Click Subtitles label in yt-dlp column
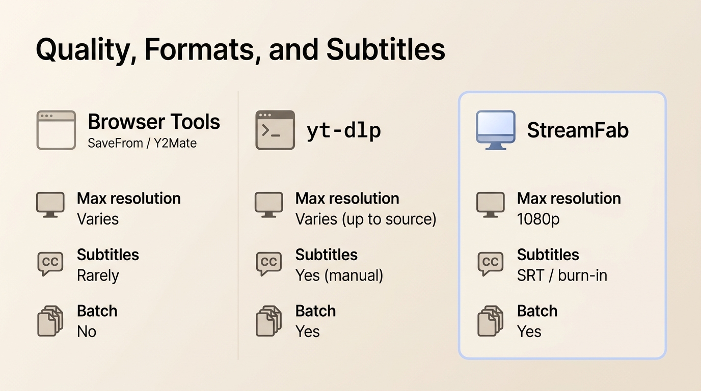701x391 pixels. (327, 255)
